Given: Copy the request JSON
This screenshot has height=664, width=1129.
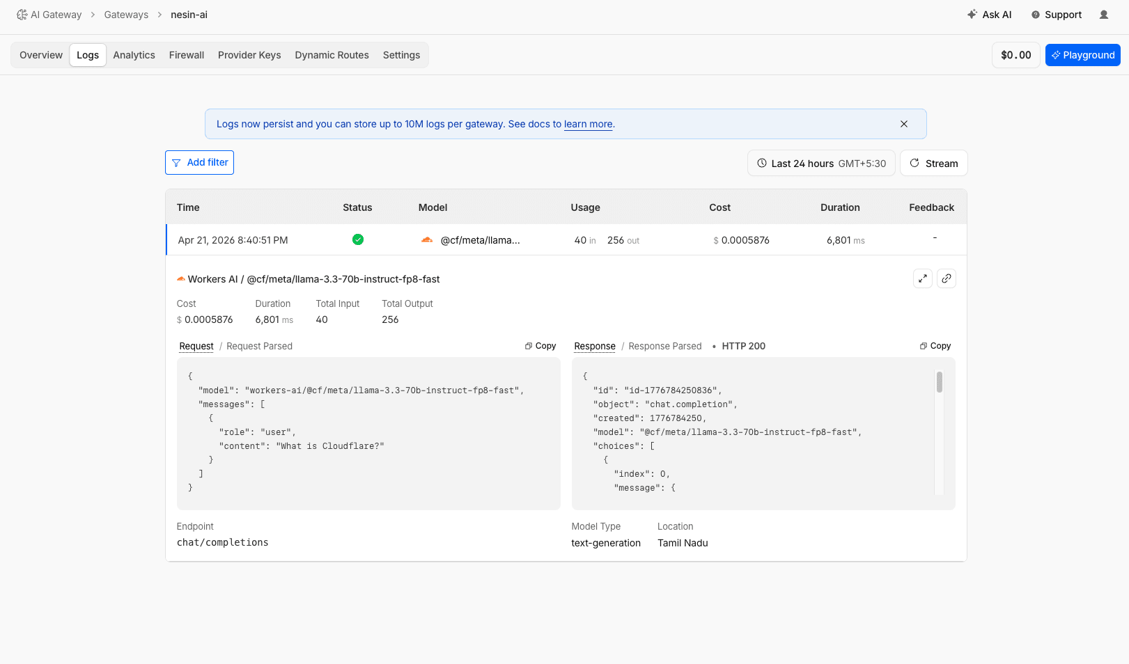Looking at the screenshot, I should click(x=540, y=346).
